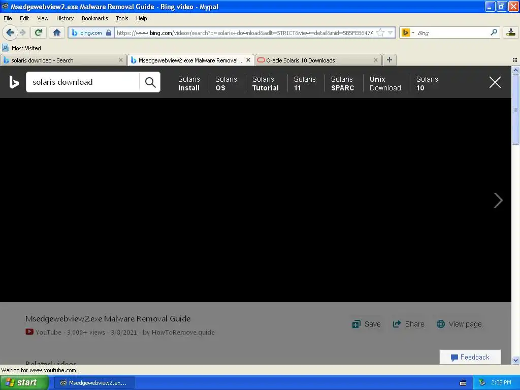Click the Bing logo on the page
The image size is (520, 390).
coord(14,82)
